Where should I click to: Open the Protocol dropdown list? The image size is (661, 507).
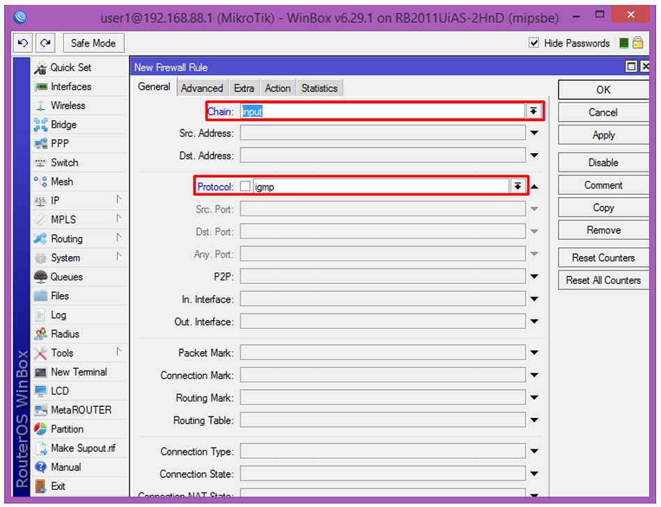click(x=518, y=186)
